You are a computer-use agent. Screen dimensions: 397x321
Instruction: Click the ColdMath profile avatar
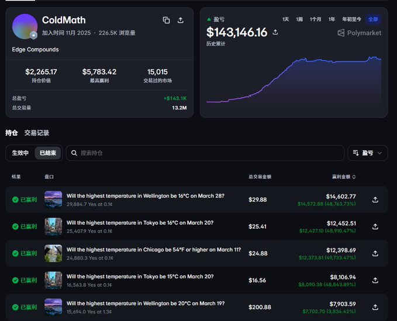25,26
